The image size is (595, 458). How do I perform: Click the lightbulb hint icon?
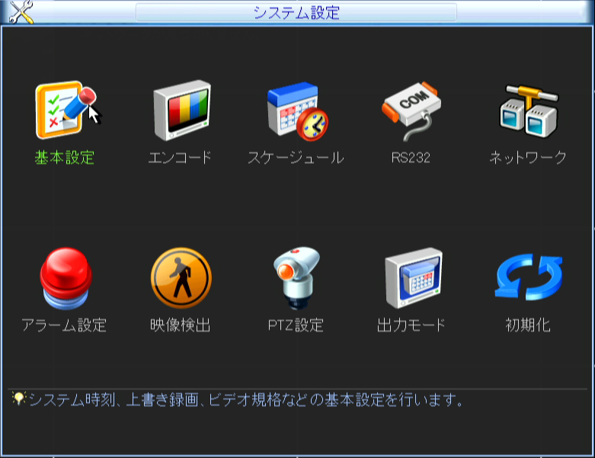point(18,399)
